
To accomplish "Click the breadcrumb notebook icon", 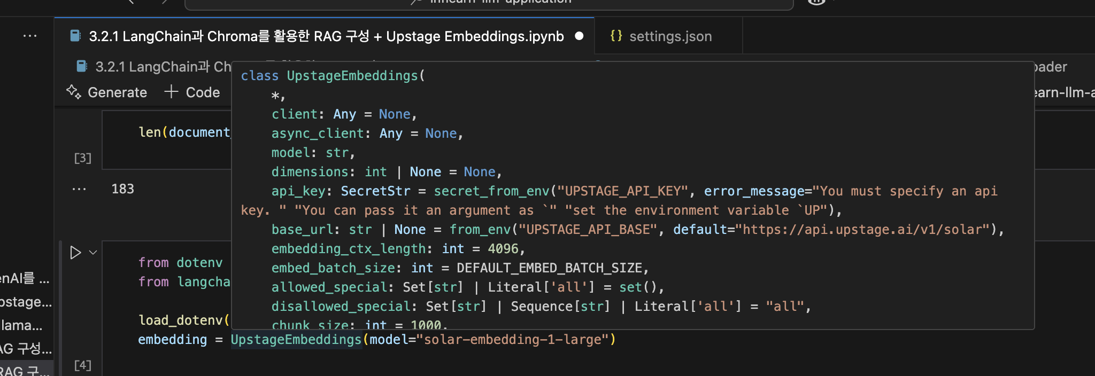I will tap(82, 66).
